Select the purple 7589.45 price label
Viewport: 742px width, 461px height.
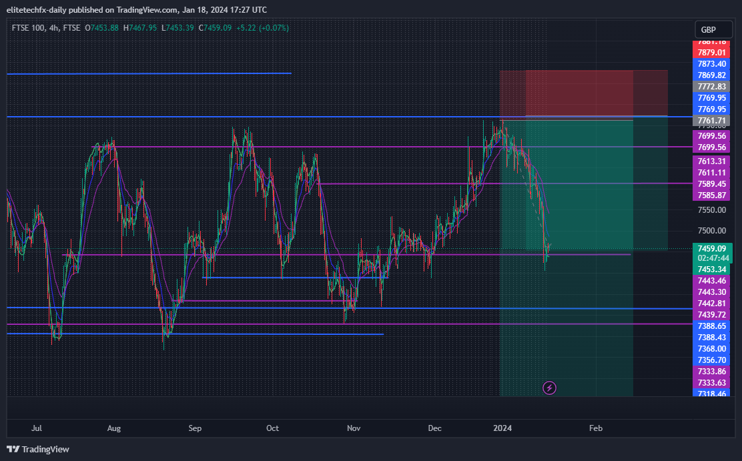pyautogui.click(x=711, y=184)
